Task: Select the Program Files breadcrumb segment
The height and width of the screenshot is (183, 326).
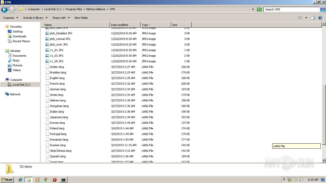Action: pyautogui.click(x=74, y=9)
